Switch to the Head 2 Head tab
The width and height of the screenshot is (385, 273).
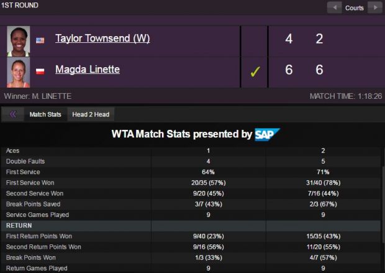pos(91,114)
